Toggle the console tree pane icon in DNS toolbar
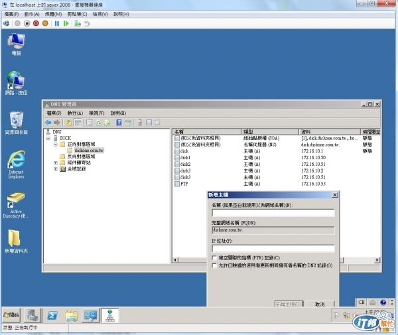 pyautogui.click(x=78, y=123)
